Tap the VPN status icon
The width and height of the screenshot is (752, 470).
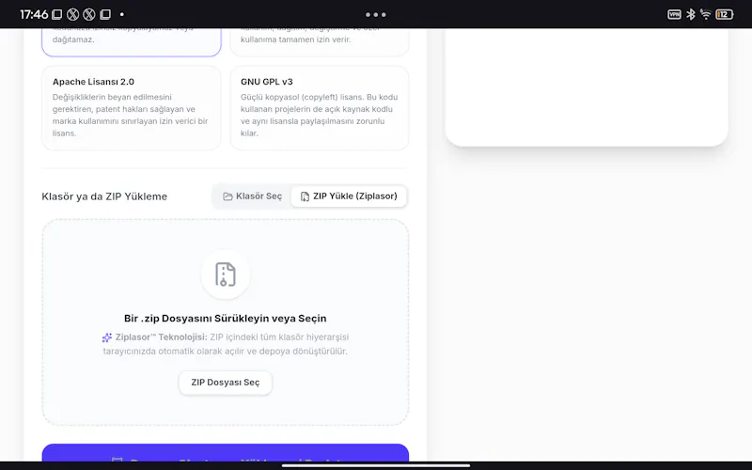pos(674,14)
